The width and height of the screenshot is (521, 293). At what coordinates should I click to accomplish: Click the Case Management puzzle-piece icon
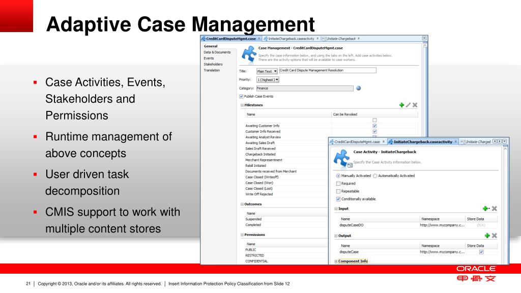click(249, 54)
